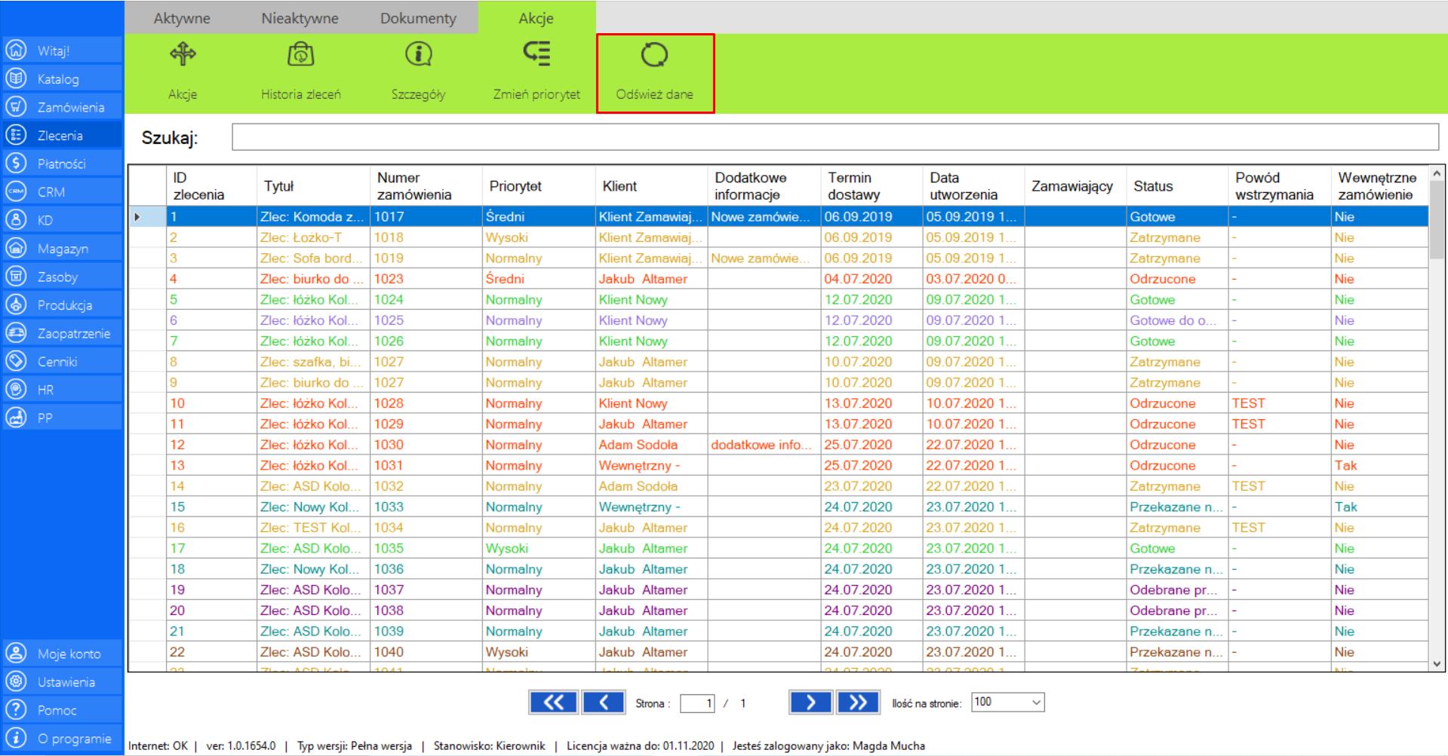
Task: Sort by Zamawiający column header
Action: click(x=1075, y=186)
